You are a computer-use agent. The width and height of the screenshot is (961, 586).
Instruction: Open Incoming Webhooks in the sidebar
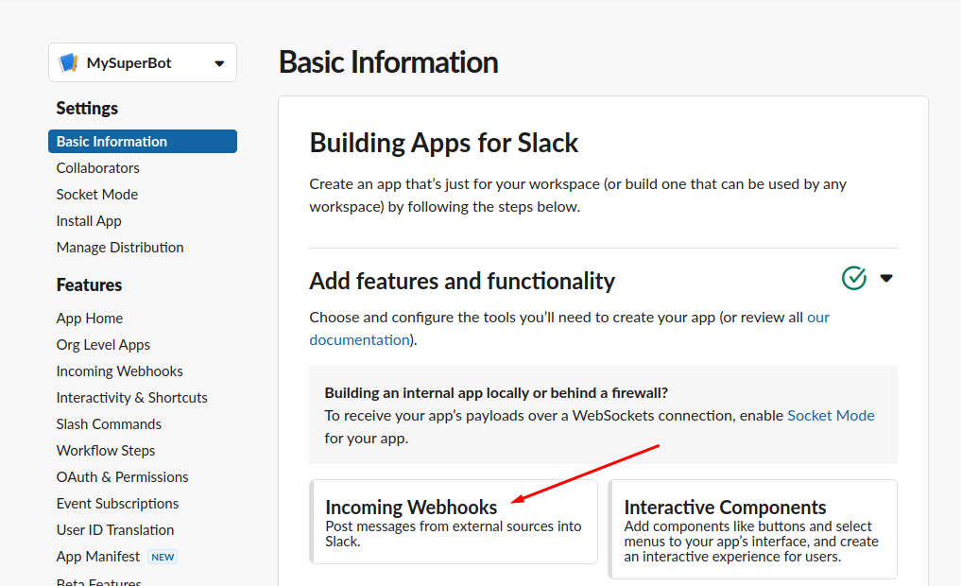(119, 371)
